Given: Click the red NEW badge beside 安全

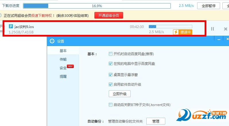Looking at the screenshot, I should [x=70, y=66].
